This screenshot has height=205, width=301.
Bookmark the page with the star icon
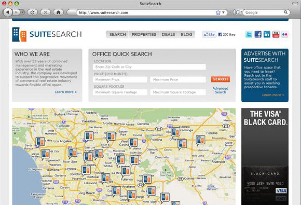(218, 13)
